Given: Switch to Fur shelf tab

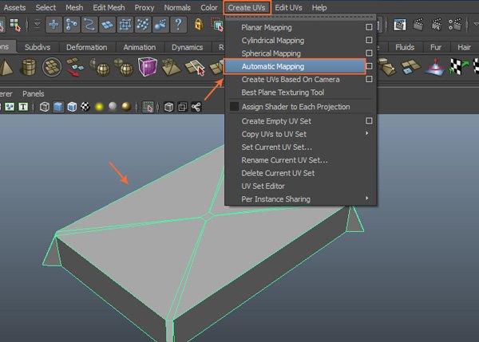Looking at the screenshot, I should tap(436, 47).
